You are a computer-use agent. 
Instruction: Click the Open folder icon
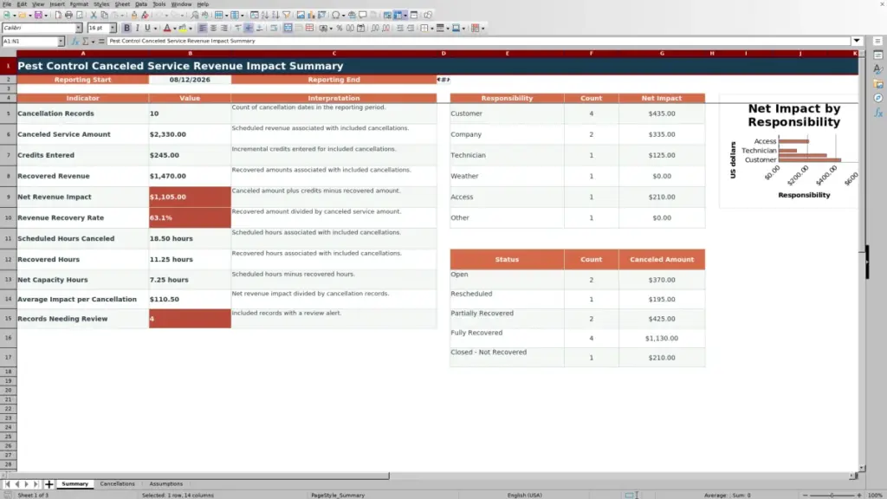click(22, 16)
